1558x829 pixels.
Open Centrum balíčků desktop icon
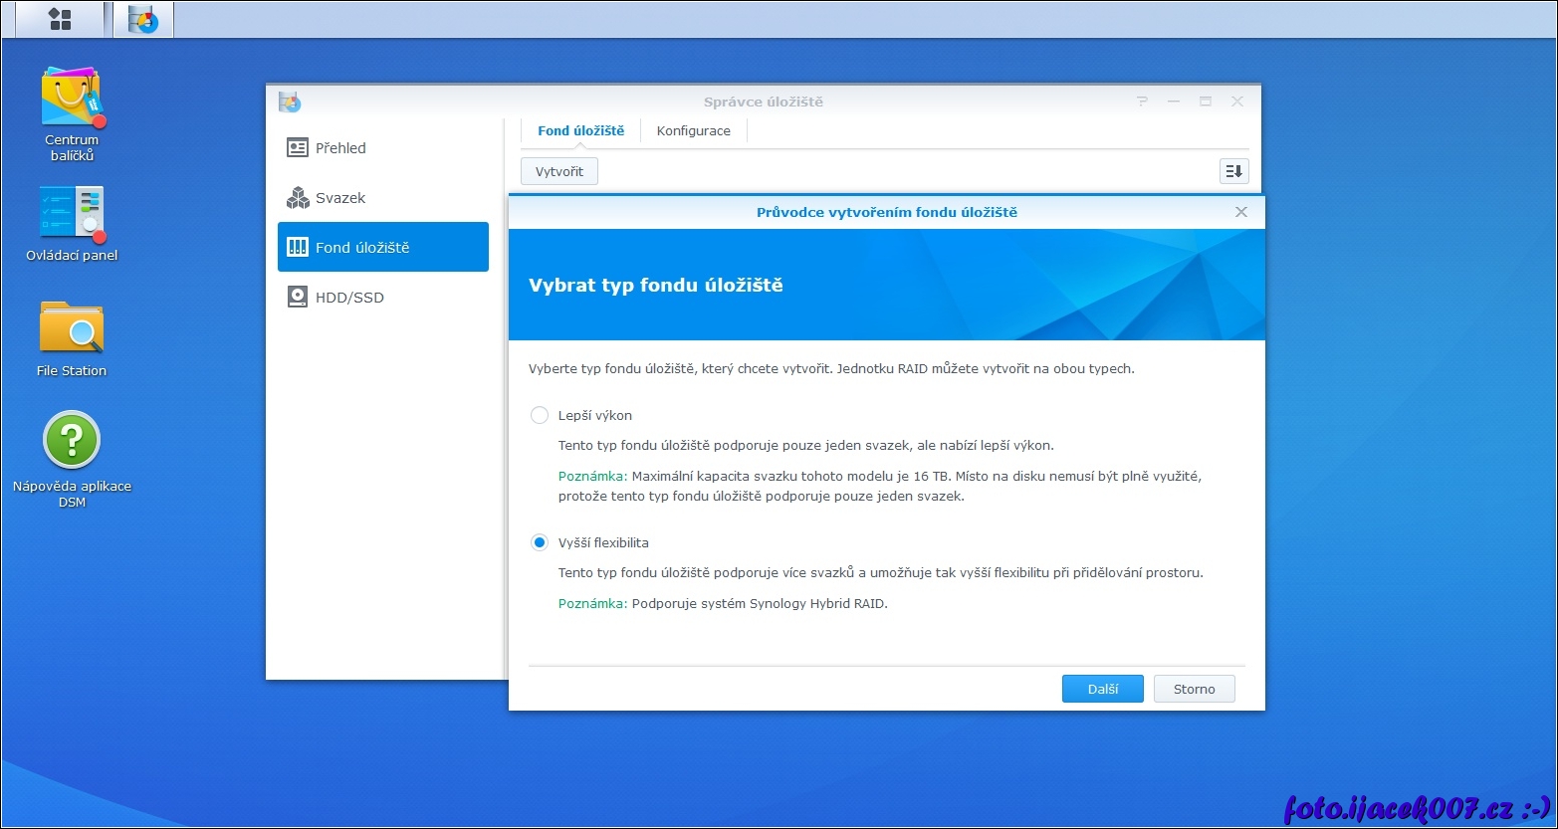coord(72,98)
